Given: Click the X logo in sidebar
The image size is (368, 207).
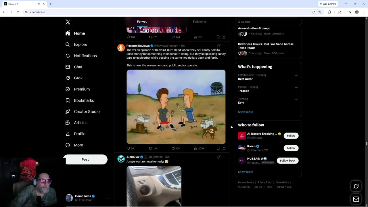Looking at the screenshot, I should 68,22.
